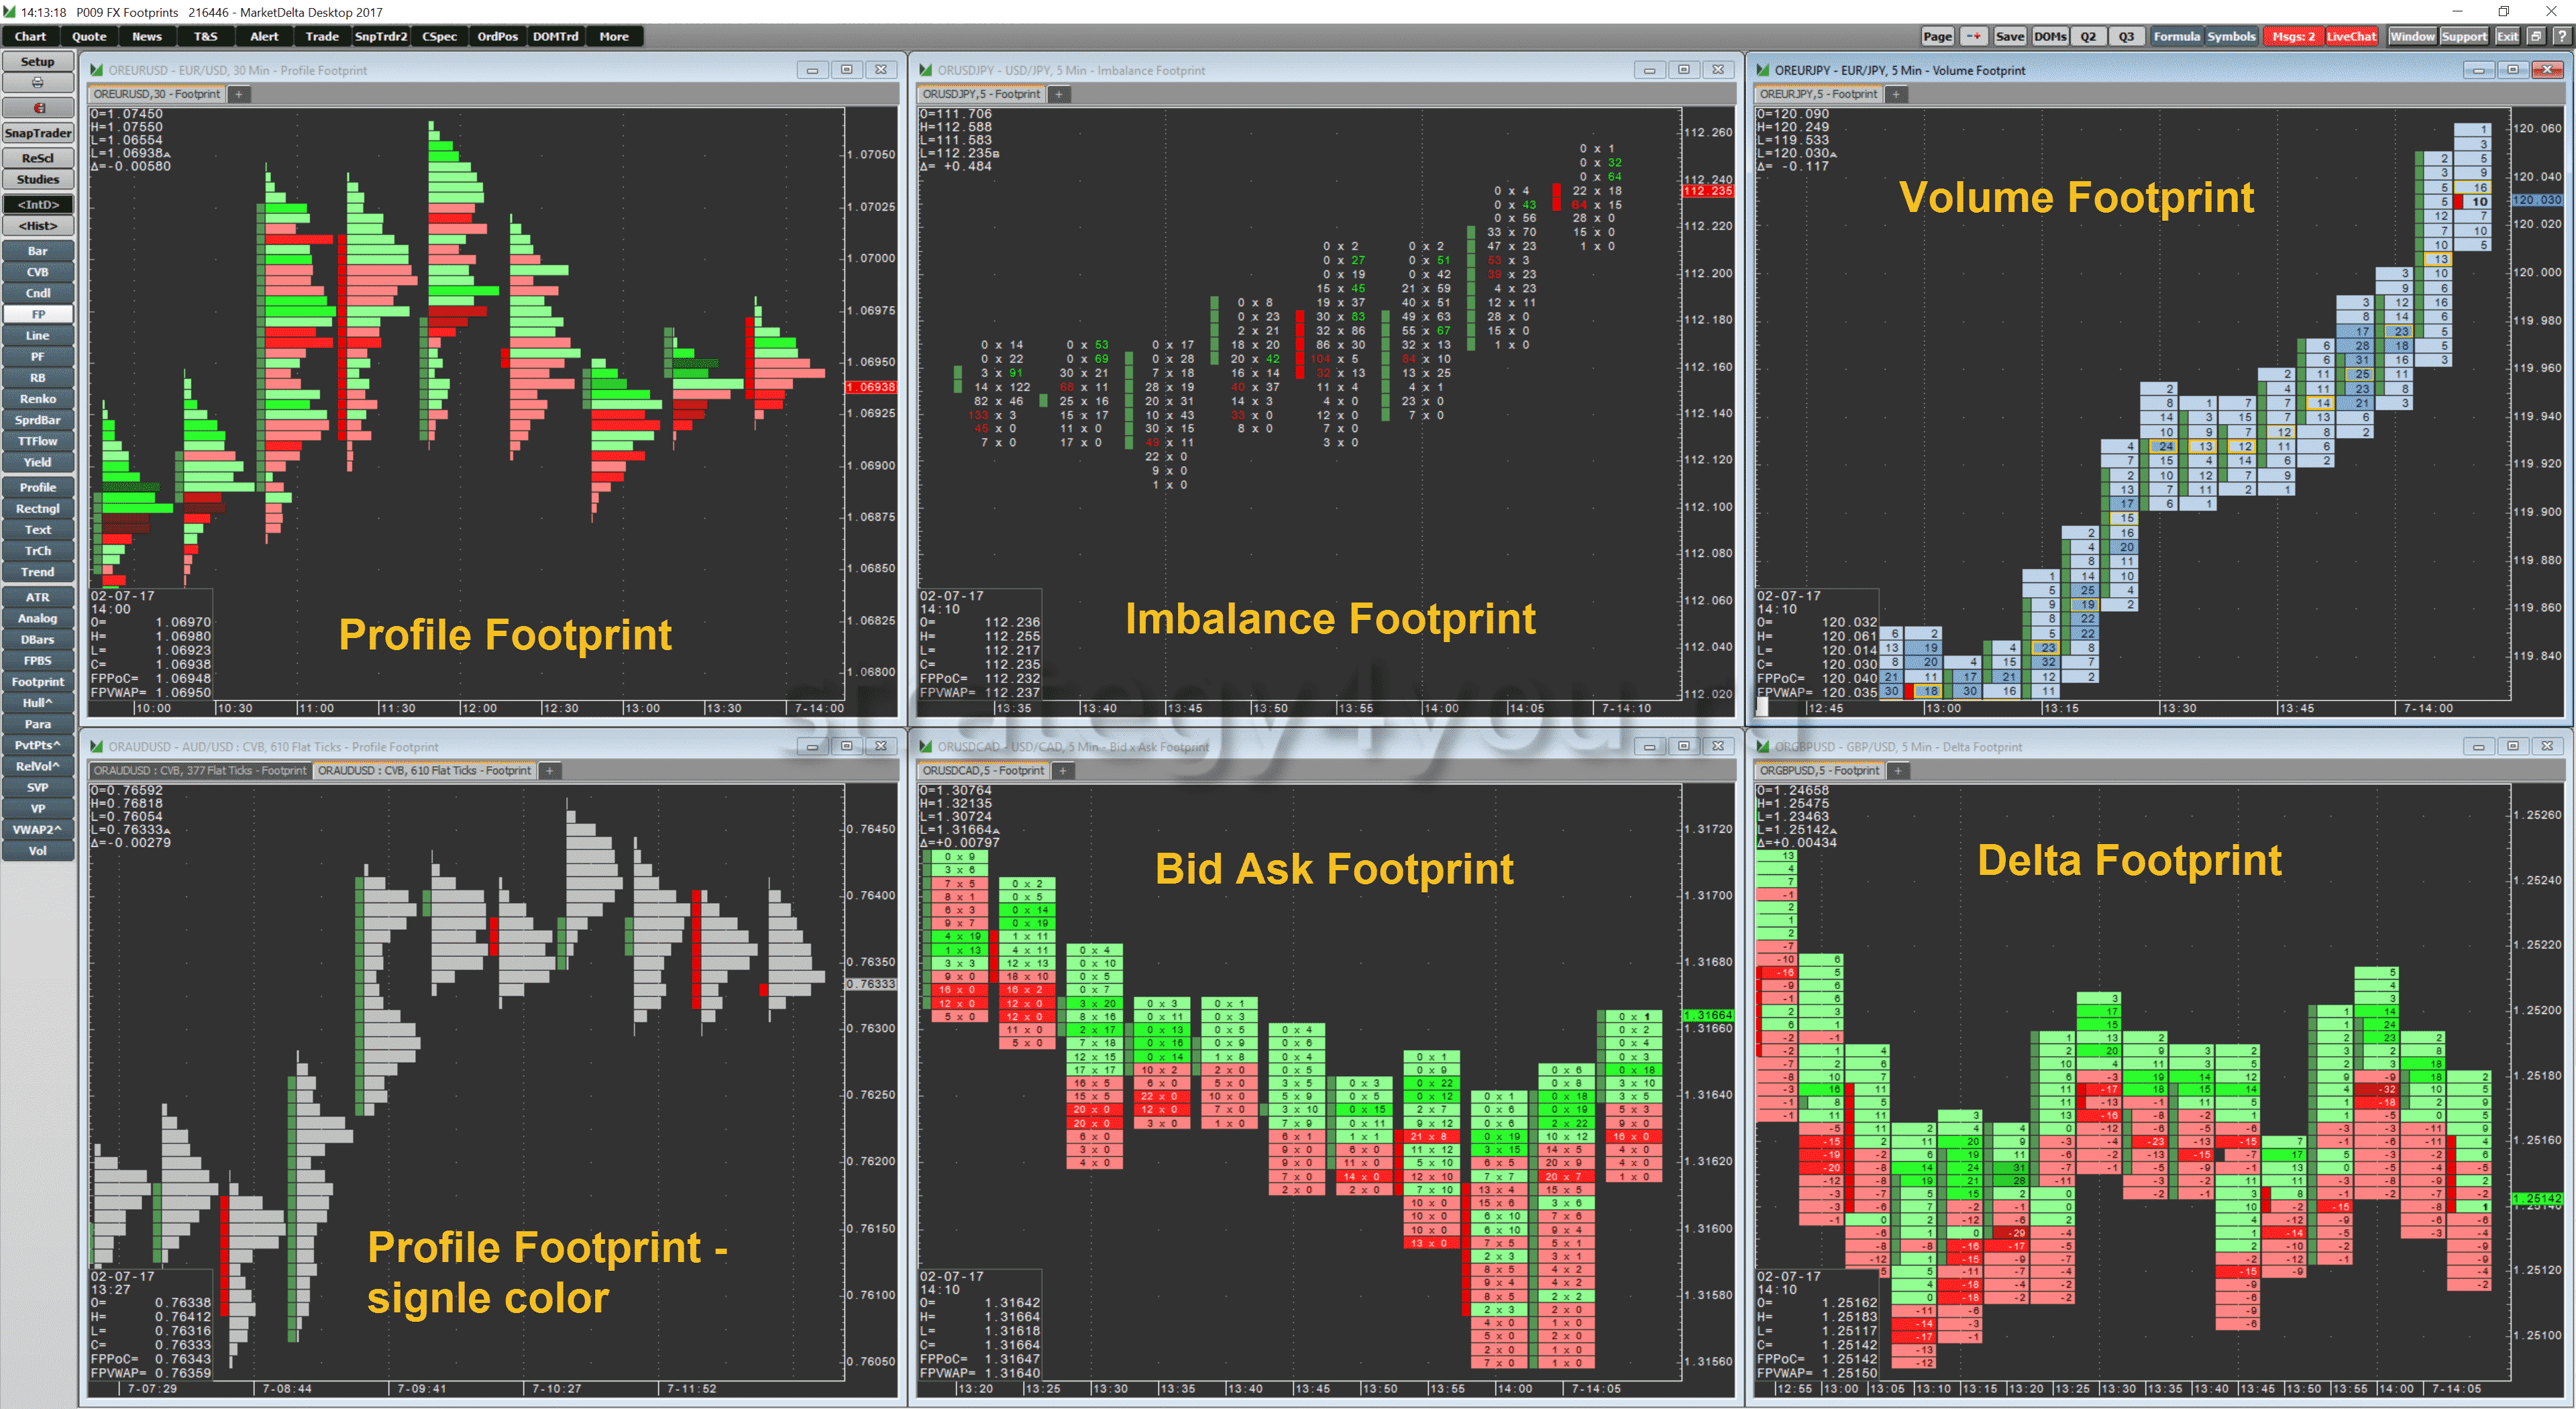Click the question mark help icon
The height and width of the screenshot is (1409, 2576).
click(x=2561, y=36)
